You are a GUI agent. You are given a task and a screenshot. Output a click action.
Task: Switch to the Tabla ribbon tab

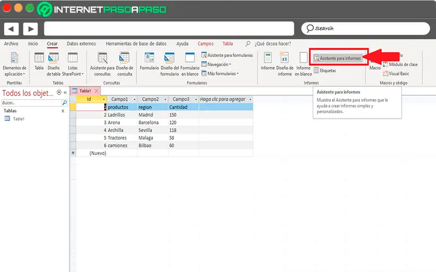(227, 44)
